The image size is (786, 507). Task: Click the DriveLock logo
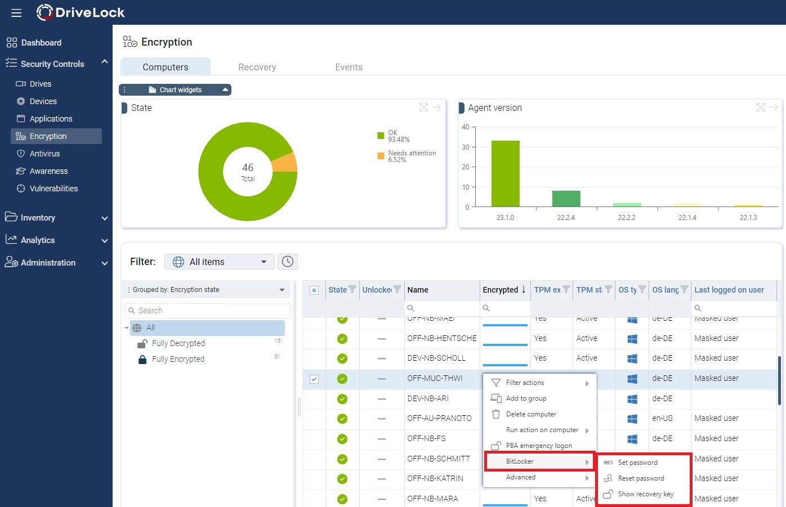81,12
